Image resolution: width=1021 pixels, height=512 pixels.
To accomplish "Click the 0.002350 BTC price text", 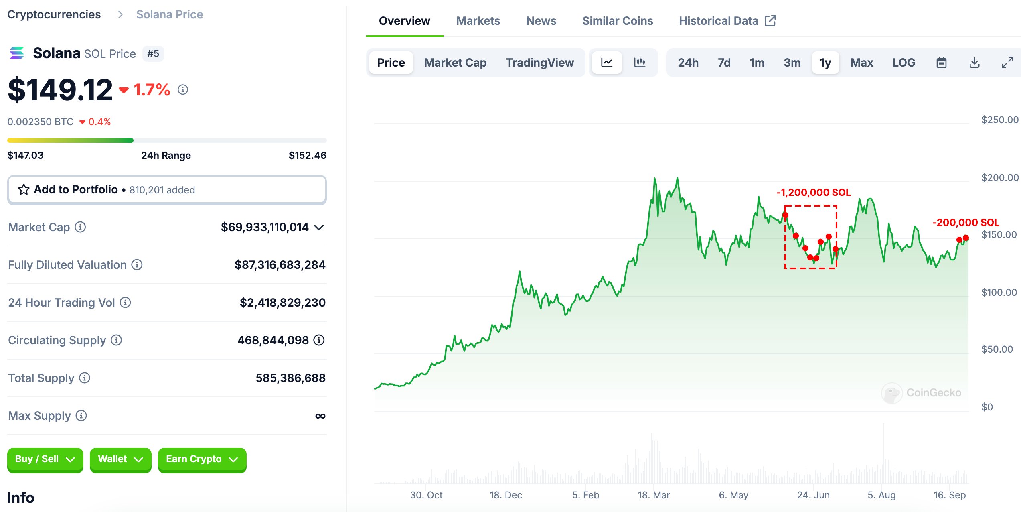I will 40,122.
